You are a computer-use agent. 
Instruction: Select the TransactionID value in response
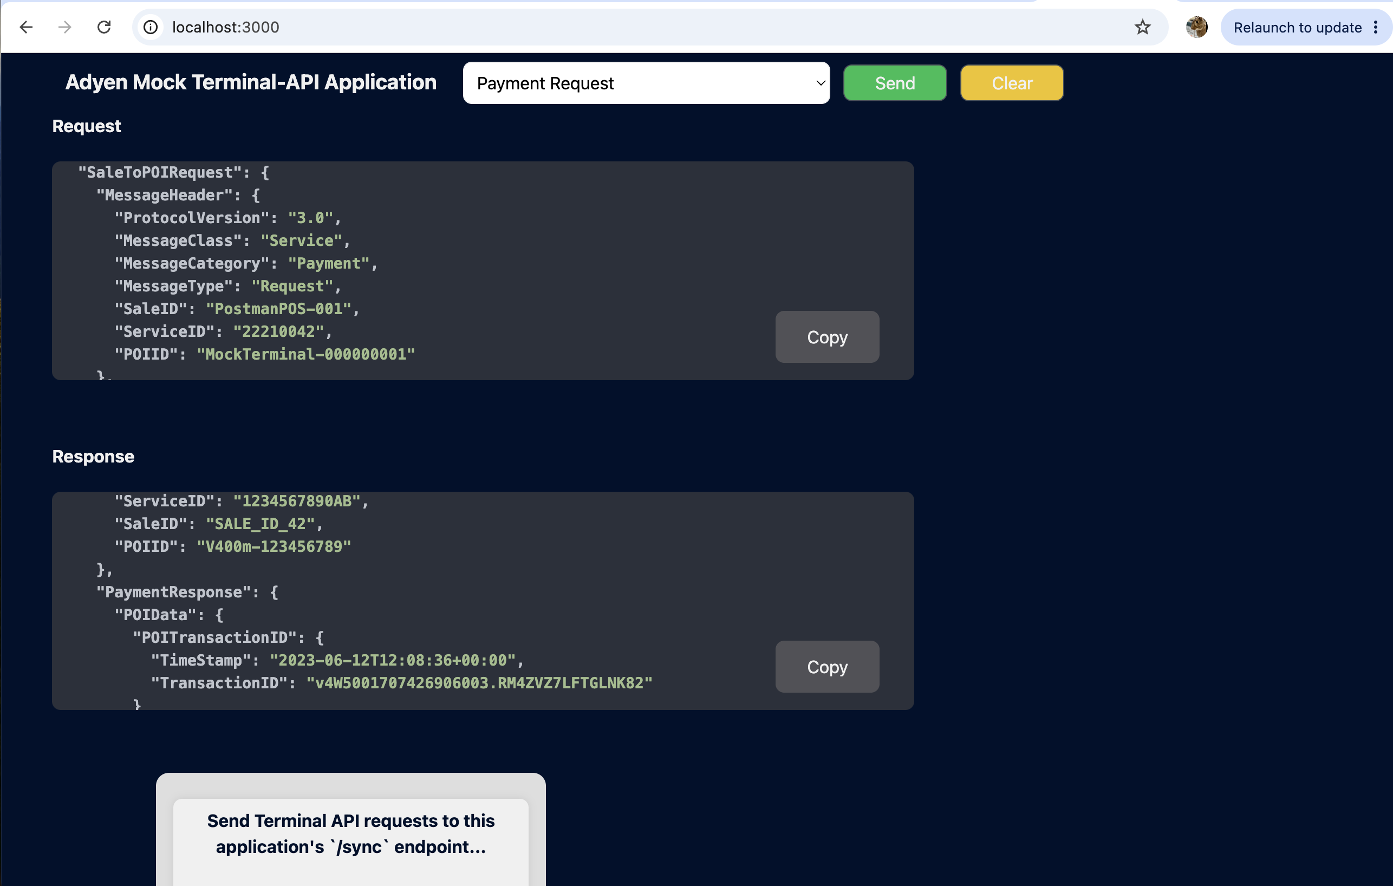click(x=479, y=683)
